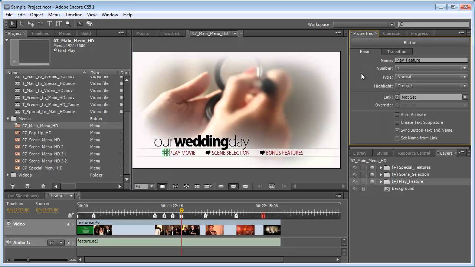Open the Highlight Group dropdown
This screenshot has width=475, height=267.
[431, 86]
